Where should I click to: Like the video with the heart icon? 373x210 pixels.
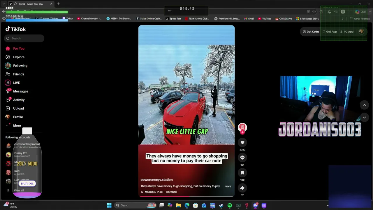242,142
